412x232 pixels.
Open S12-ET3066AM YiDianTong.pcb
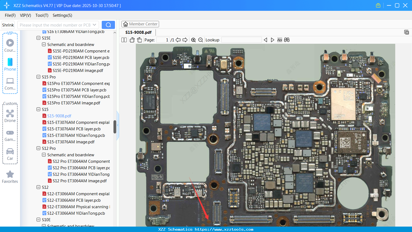[x=76, y=213]
